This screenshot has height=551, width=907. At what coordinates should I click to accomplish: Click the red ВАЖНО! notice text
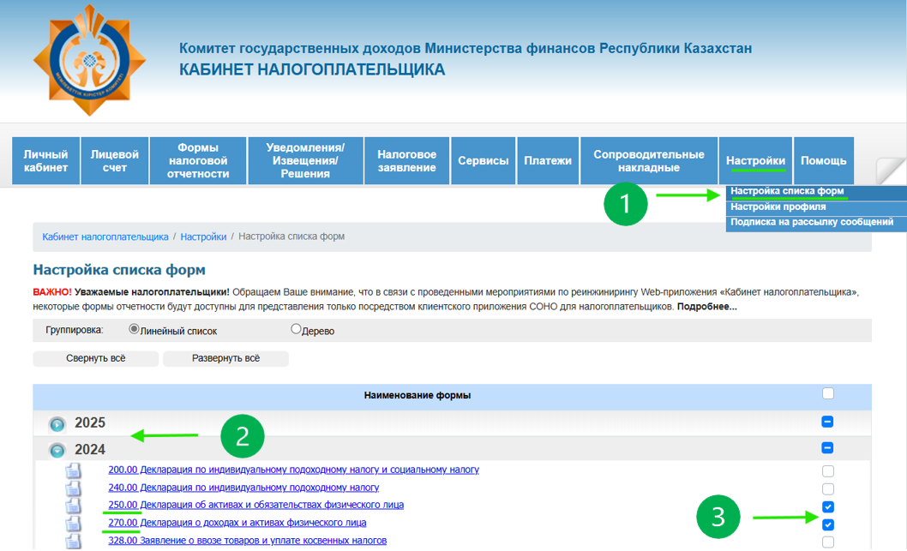[52, 292]
